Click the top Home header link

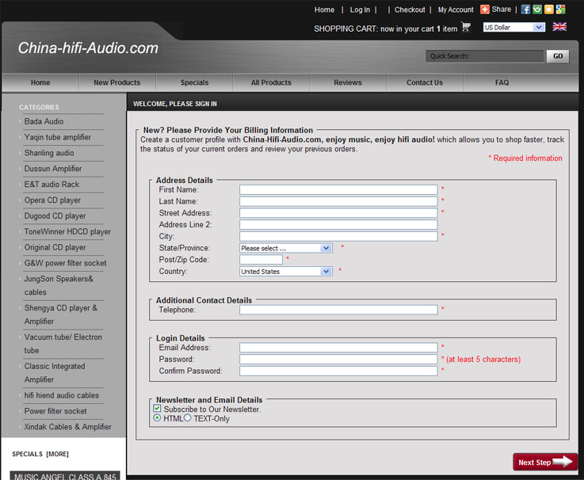tap(324, 10)
